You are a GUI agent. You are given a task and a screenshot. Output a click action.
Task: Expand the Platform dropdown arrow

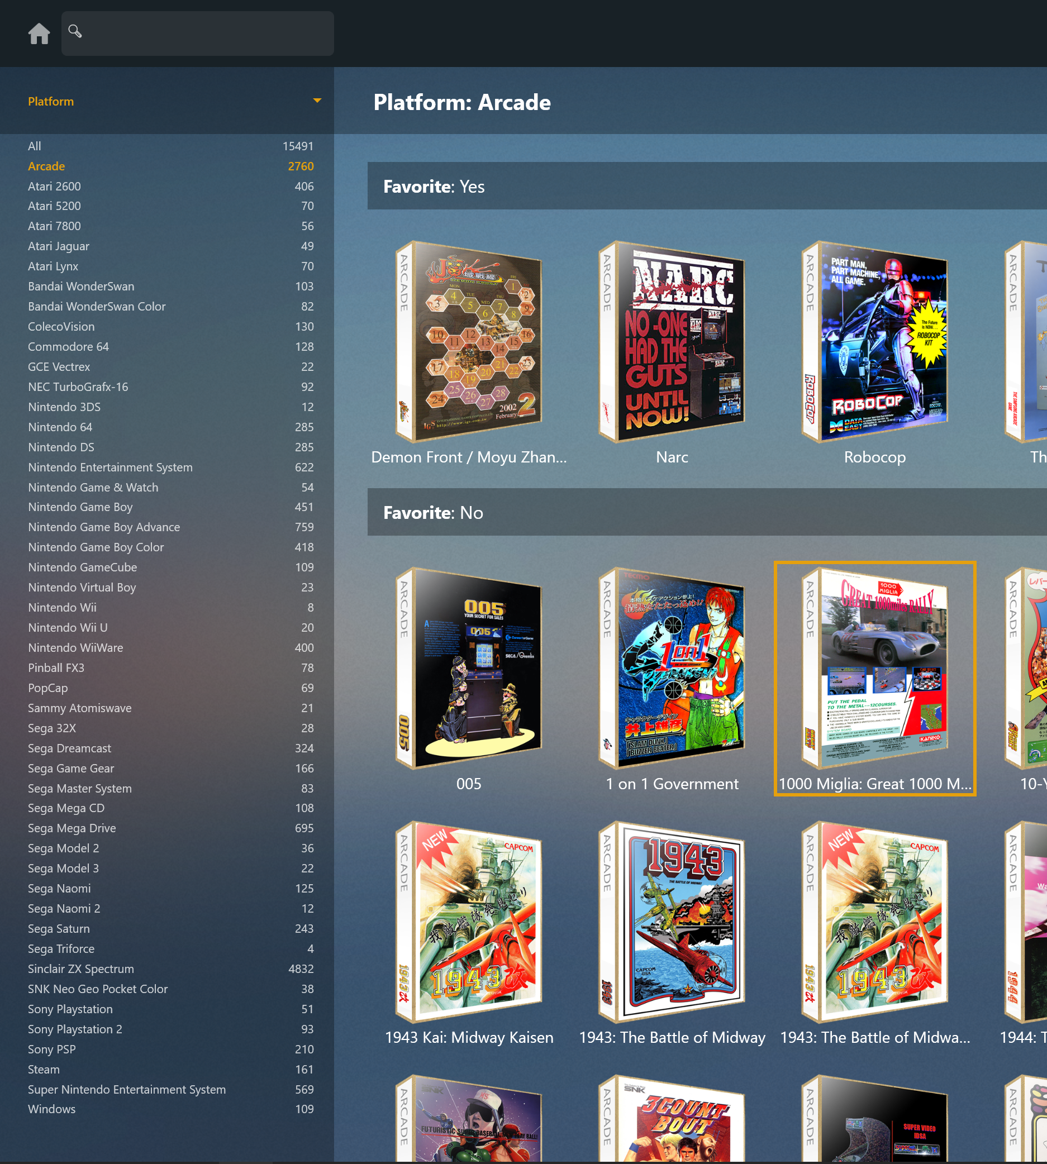pyautogui.click(x=317, y=101)
